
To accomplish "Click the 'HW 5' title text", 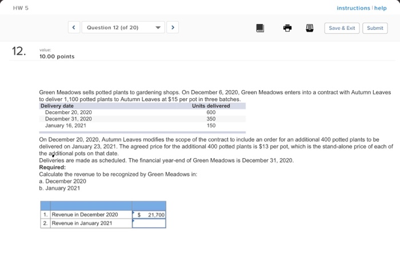I will tap(21, 8).
